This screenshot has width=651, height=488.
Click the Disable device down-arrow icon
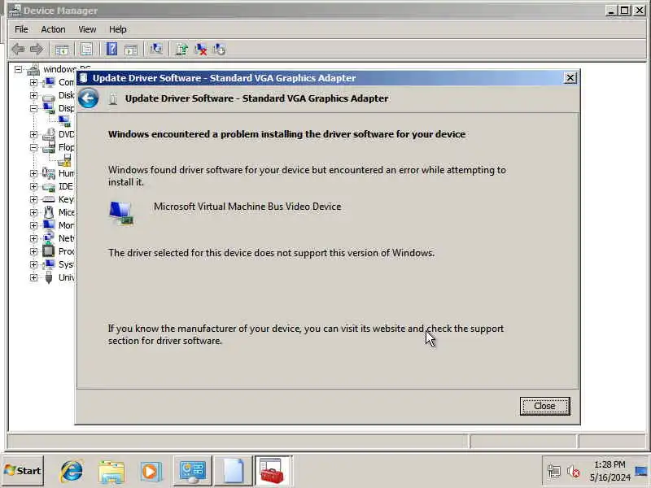219,49
